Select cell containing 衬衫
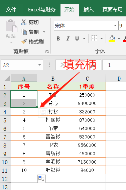 (53, 111)
